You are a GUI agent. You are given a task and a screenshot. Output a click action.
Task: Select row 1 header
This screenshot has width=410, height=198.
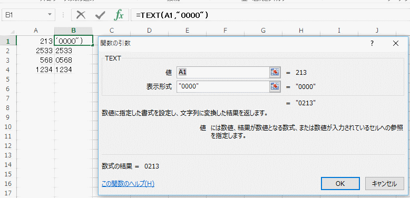click(x=8, y=41)
